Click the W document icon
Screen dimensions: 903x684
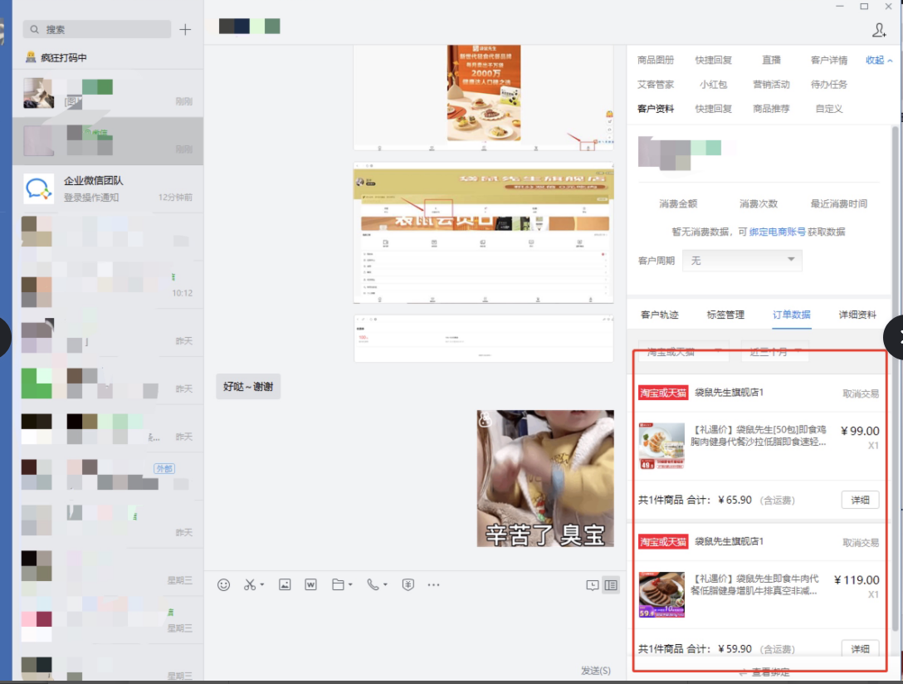(310, 584)
